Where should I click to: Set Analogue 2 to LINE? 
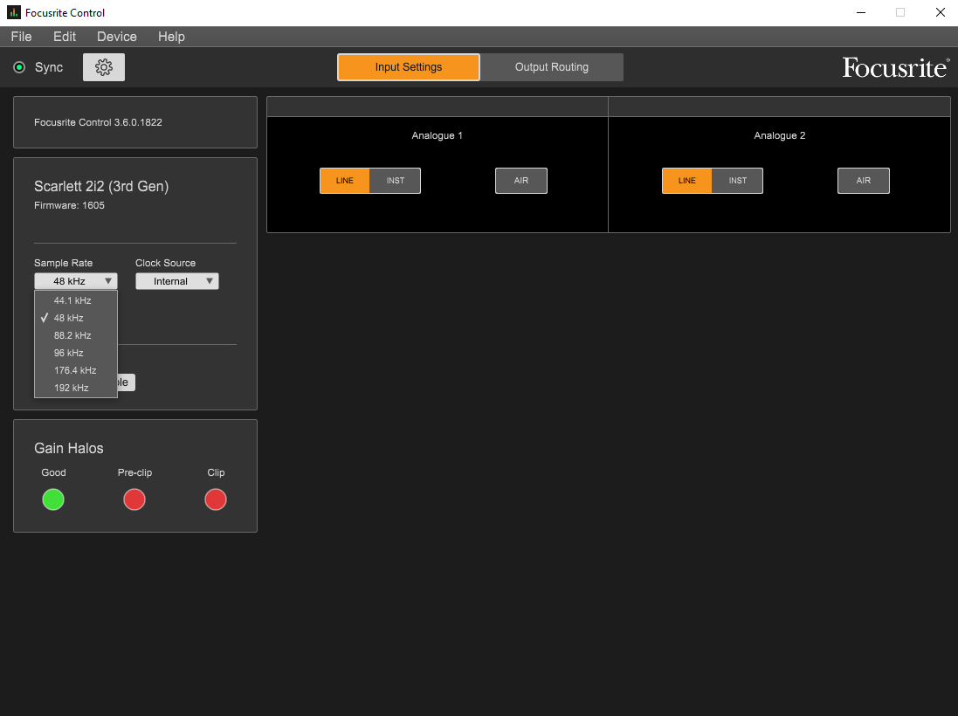[x=686, y=181]
